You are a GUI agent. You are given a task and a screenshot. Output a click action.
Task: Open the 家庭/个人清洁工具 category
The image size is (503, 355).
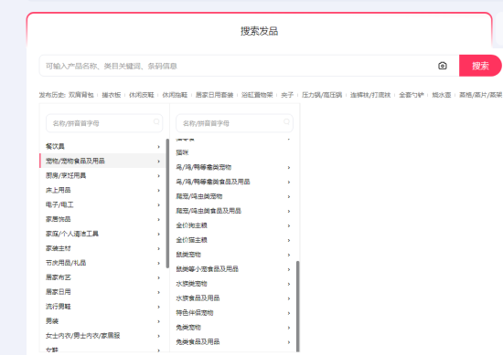102,234
